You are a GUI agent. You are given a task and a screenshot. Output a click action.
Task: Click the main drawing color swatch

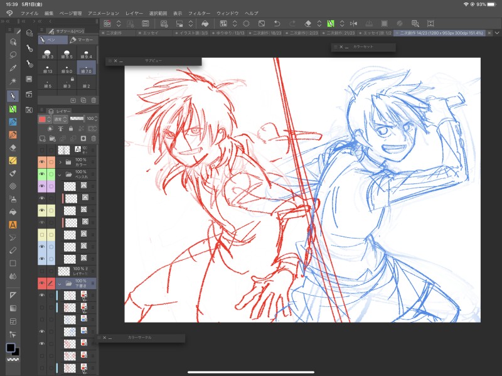point(11,348)
